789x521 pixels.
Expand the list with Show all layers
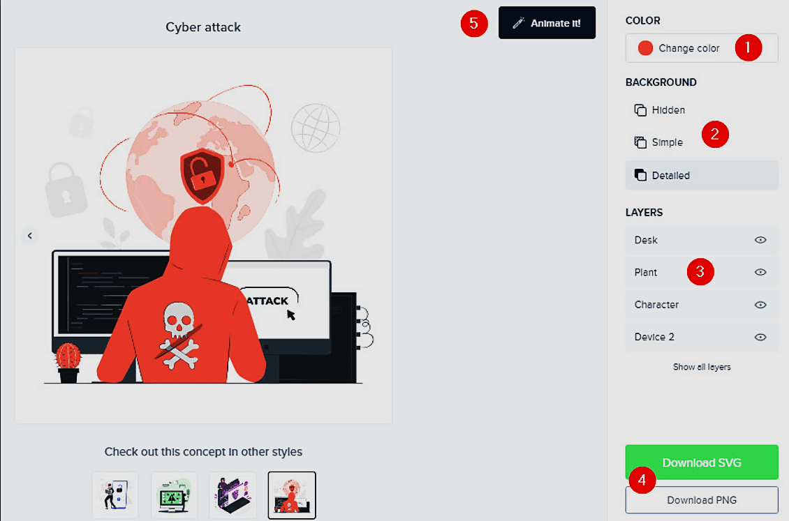pos(702,367)
